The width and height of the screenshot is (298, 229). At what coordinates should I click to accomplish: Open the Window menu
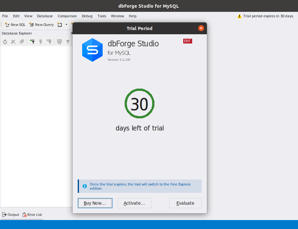117,16
